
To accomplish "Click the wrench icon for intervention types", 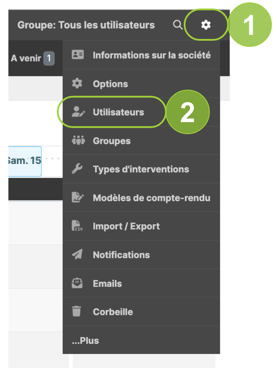I will (77, 169).
